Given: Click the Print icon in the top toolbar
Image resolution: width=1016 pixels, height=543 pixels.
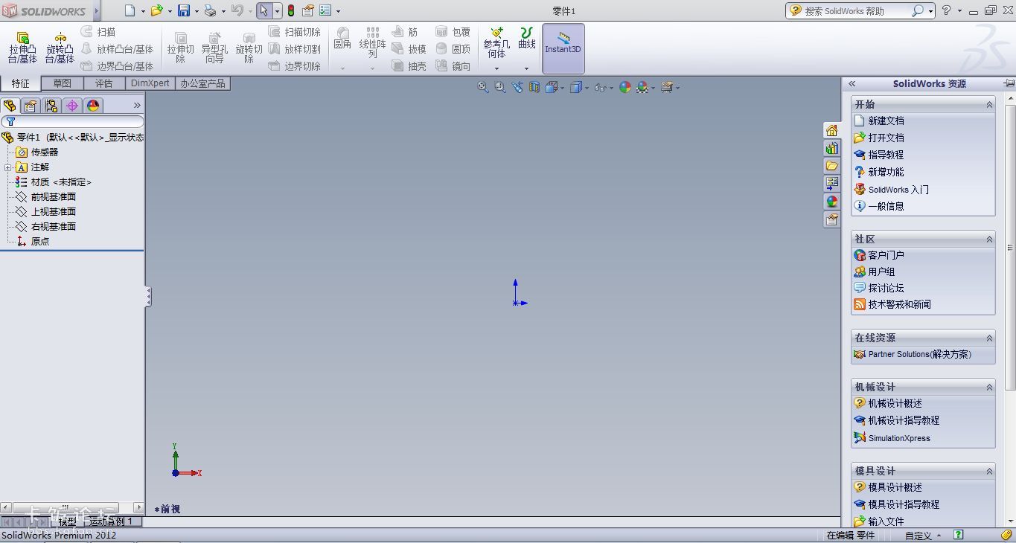Looking at the screenshot, I should 210,10.
